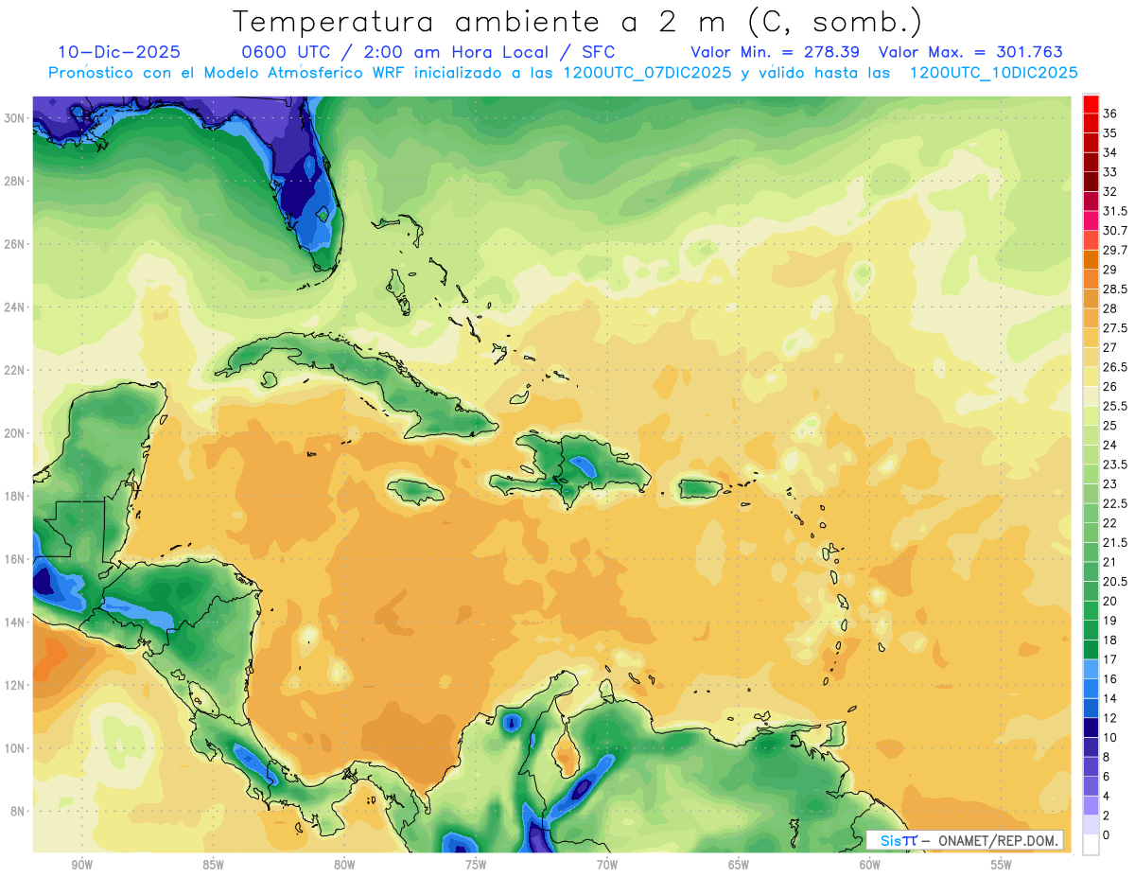
Task: Click the '18N' latitude label
Action: pos(14,496)
